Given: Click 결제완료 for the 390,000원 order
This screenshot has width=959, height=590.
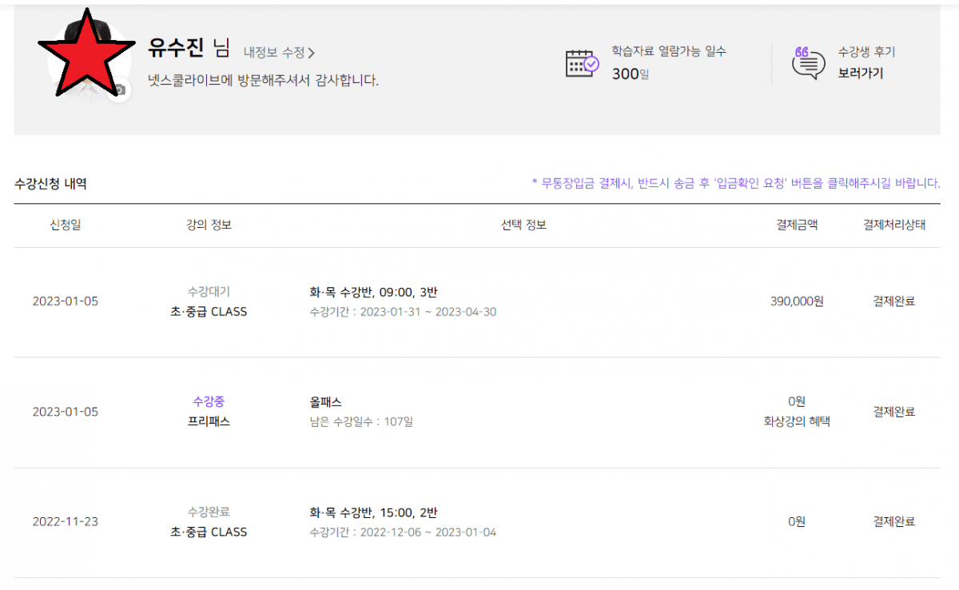Looking at the screenshot, I should pyautogui.click(x=893, y=301).
